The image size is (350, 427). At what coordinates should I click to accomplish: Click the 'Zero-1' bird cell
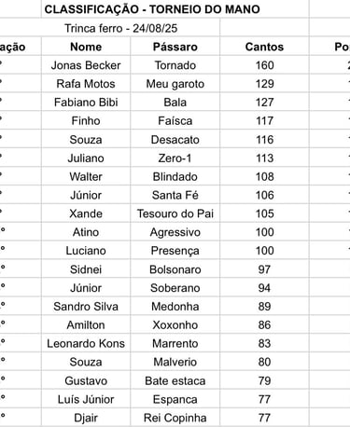(x=175, y=158)
